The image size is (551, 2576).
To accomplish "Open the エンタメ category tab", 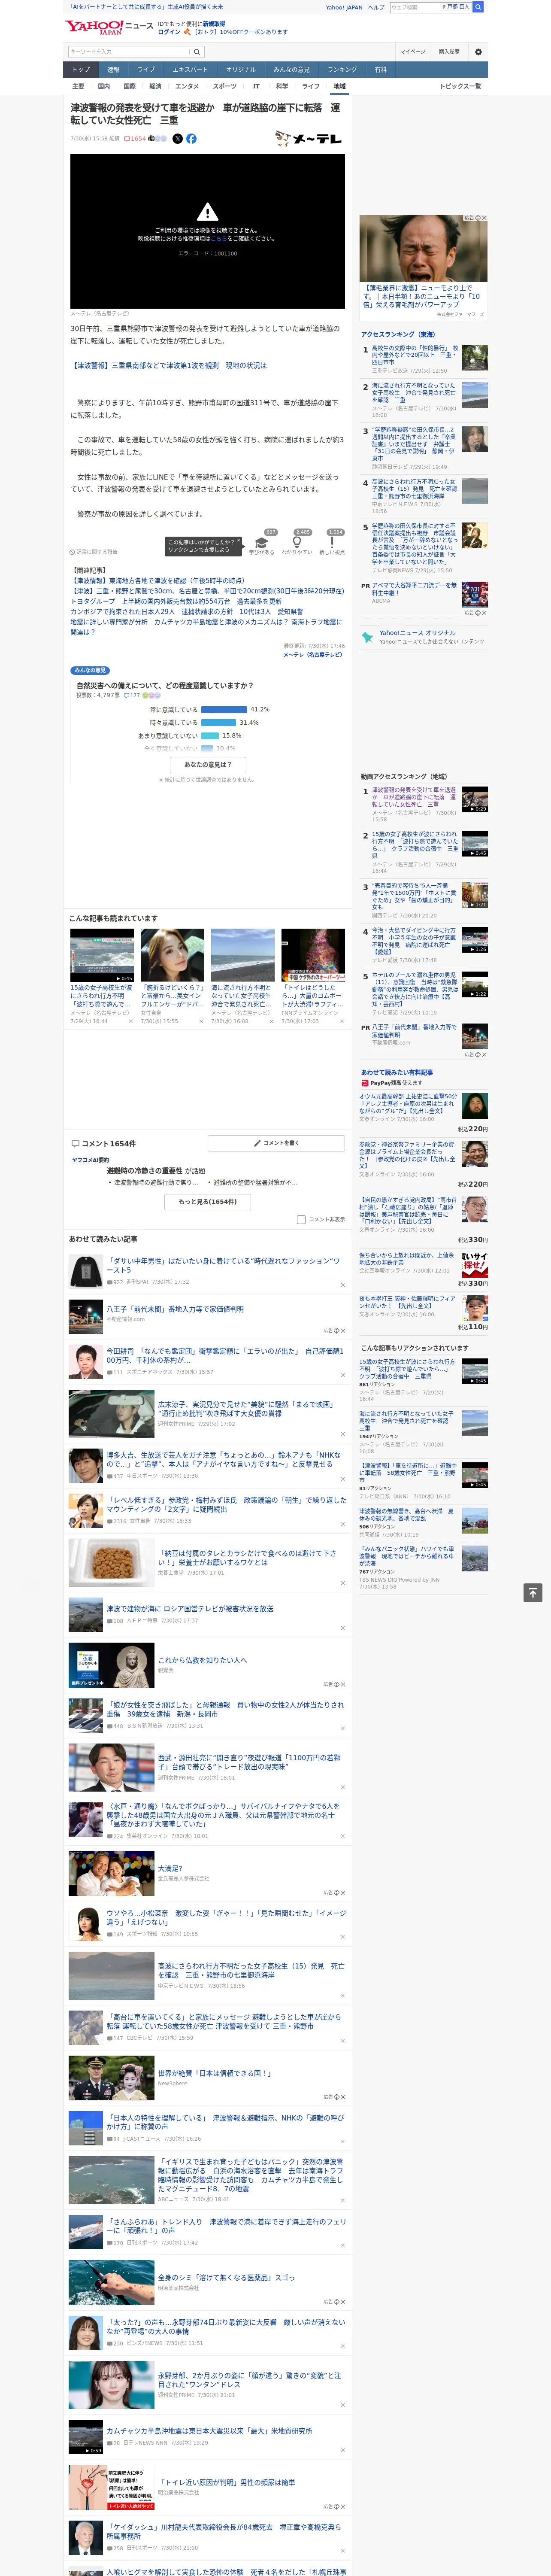I will (187, 86).
